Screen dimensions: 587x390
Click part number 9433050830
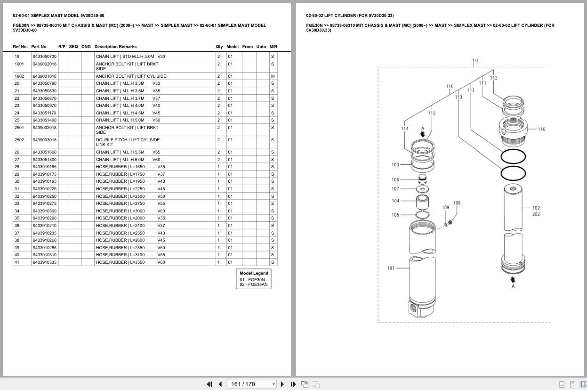[x=45, y=91]
